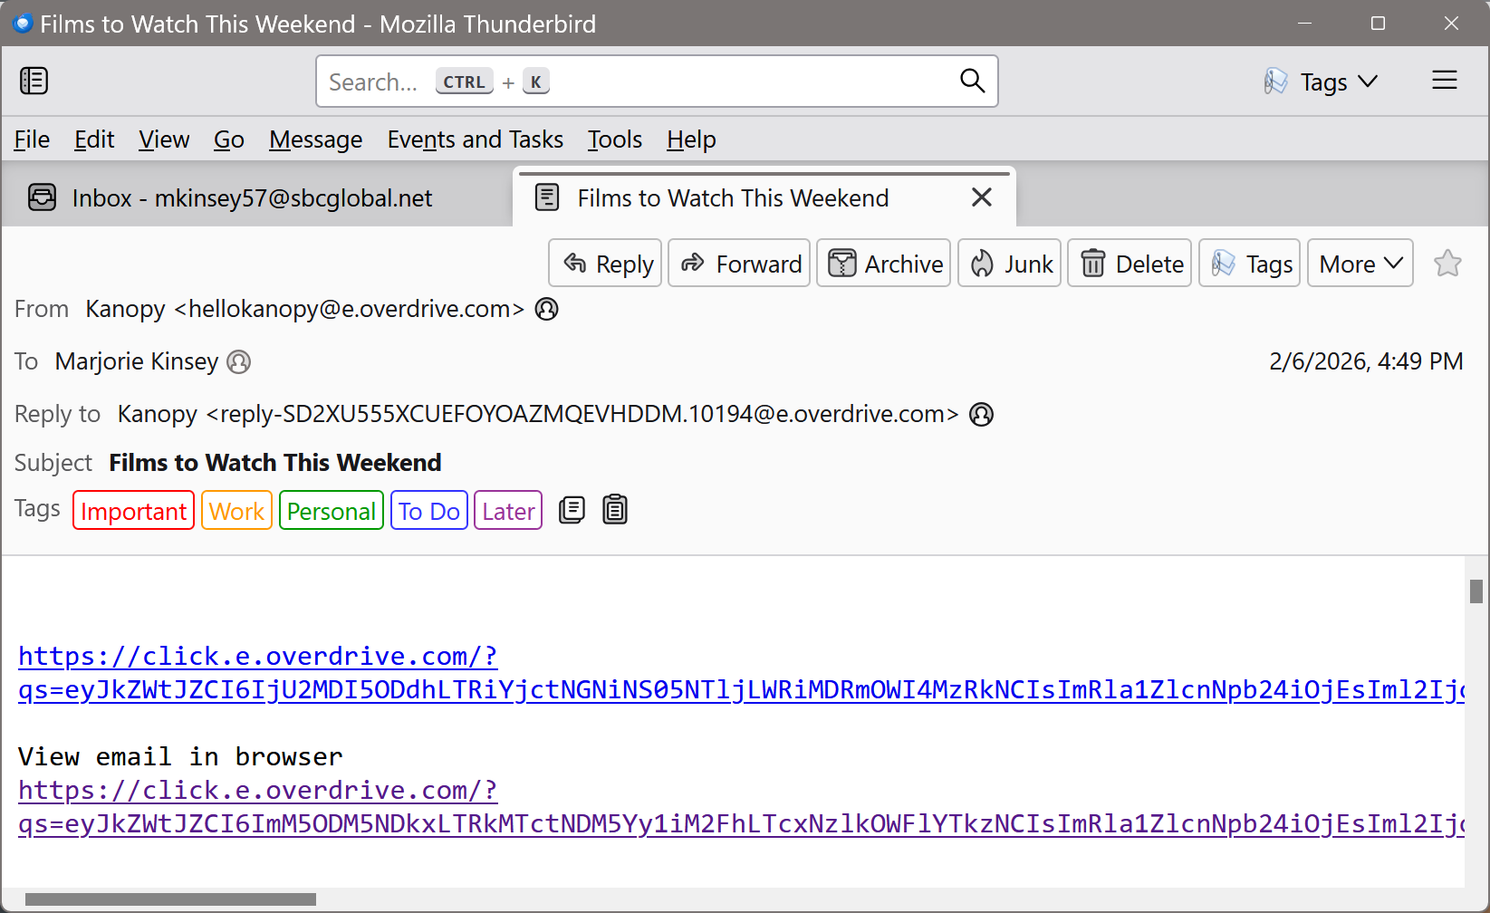Mark message as Junk
This screenshot has width=1490, height=913.
pos(1010,264)
